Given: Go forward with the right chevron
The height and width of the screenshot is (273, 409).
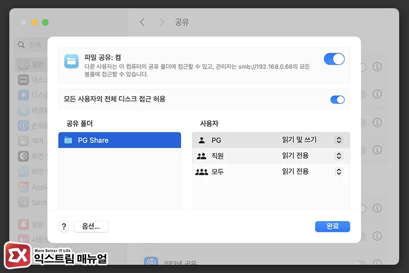Looking at the screenshot, I should click(162, 22).
